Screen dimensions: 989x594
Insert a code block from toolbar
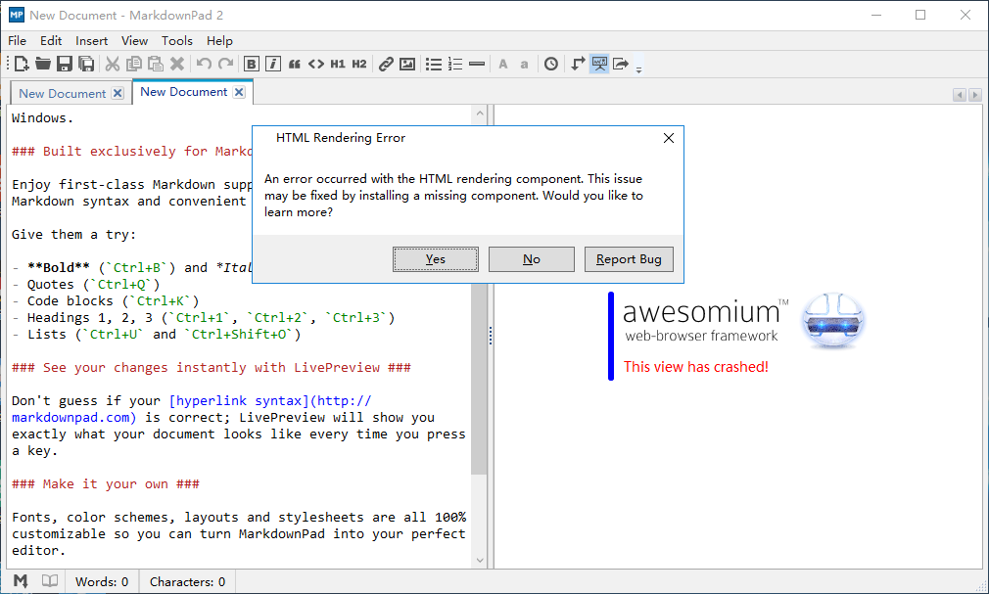(x=316, y=64)
